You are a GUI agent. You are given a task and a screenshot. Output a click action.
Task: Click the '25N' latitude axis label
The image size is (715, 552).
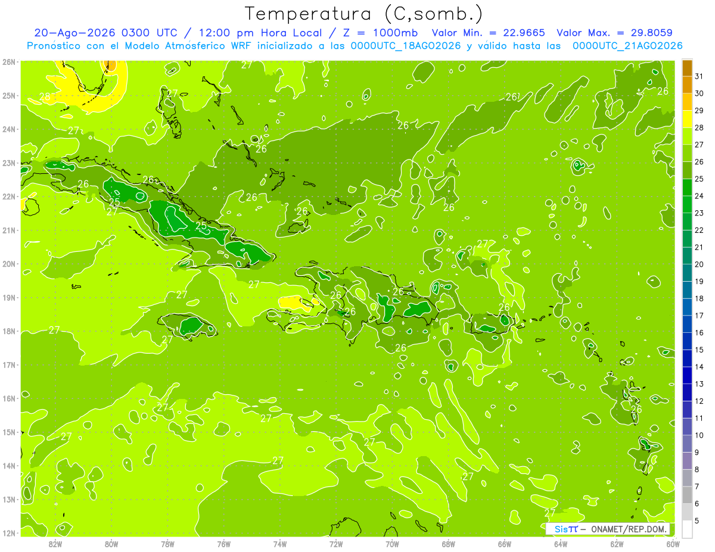[8, 95]
